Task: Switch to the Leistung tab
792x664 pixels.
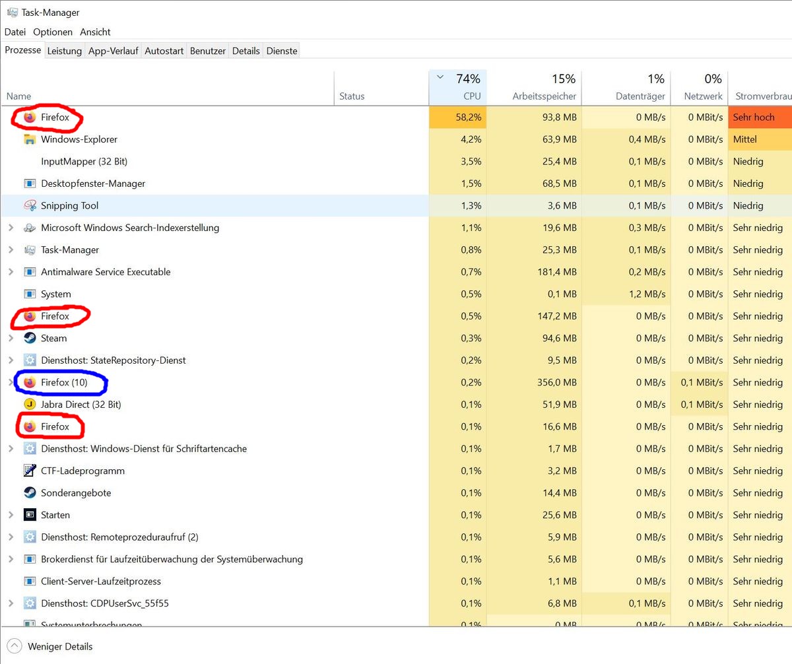Action: (x=65, y=51)
